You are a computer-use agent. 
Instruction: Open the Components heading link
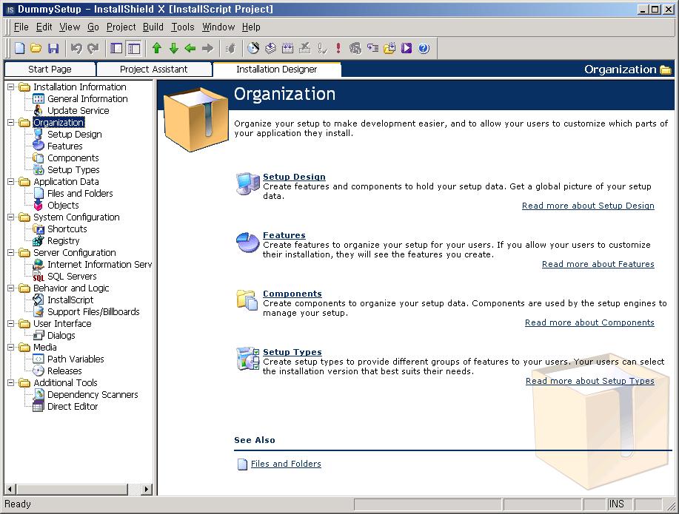click(x=292, y=294)
